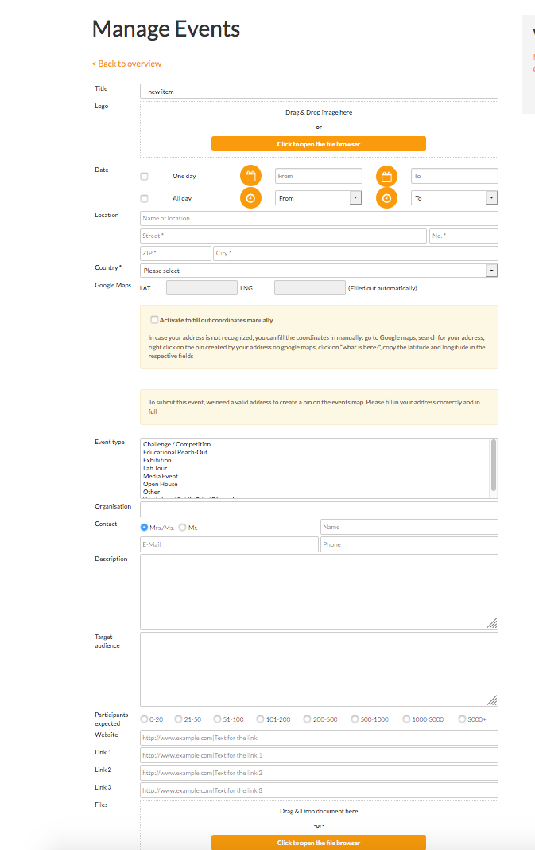
Task: Check the All day checkbox
Action: (144, 198)
